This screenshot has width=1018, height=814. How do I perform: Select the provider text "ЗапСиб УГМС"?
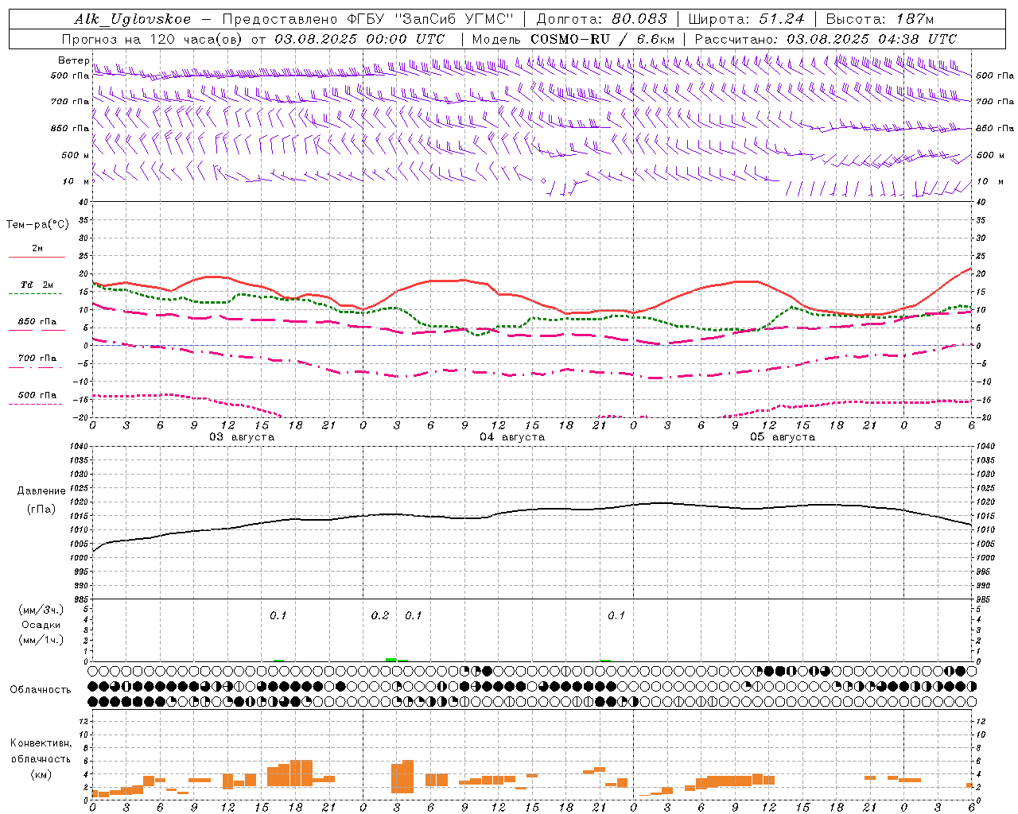pyautogui.click(x=455, y=19)
